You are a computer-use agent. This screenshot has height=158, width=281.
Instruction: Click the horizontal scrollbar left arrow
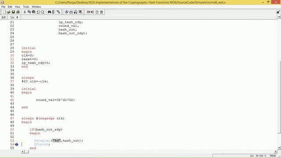pyautogui.click(x=23, y=151)
